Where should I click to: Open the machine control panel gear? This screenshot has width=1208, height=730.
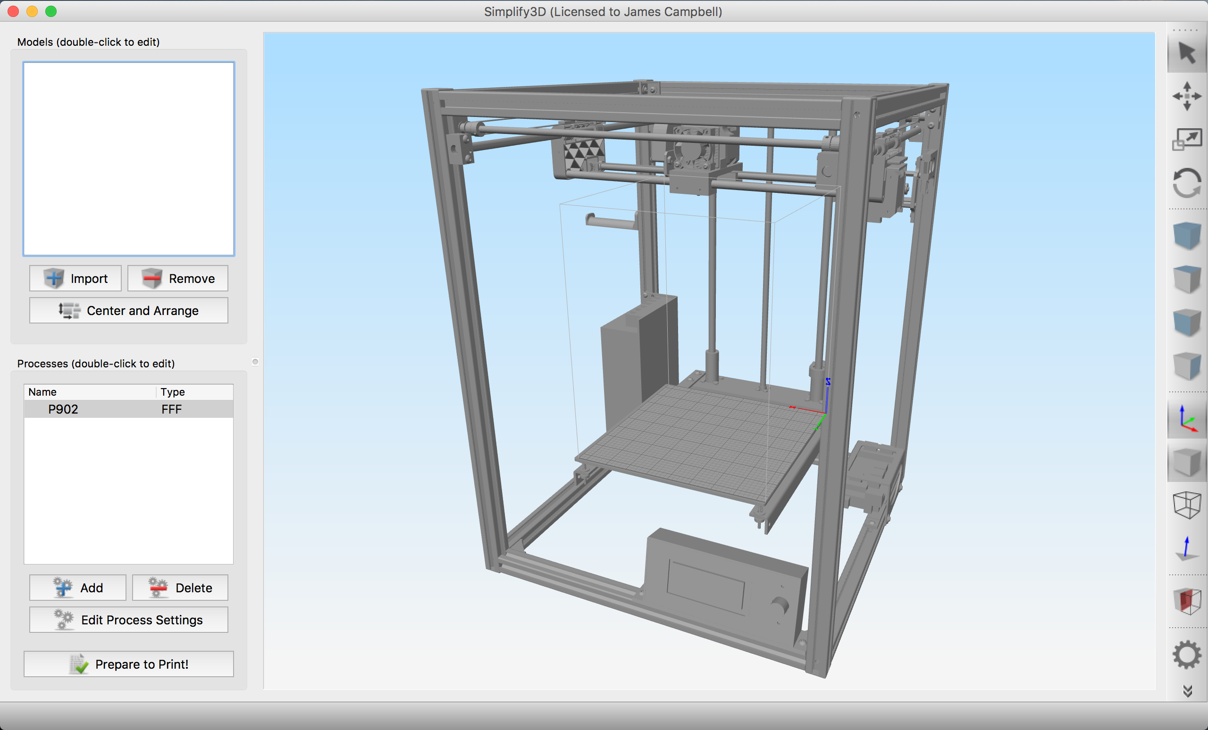[x=1187, y=655]
